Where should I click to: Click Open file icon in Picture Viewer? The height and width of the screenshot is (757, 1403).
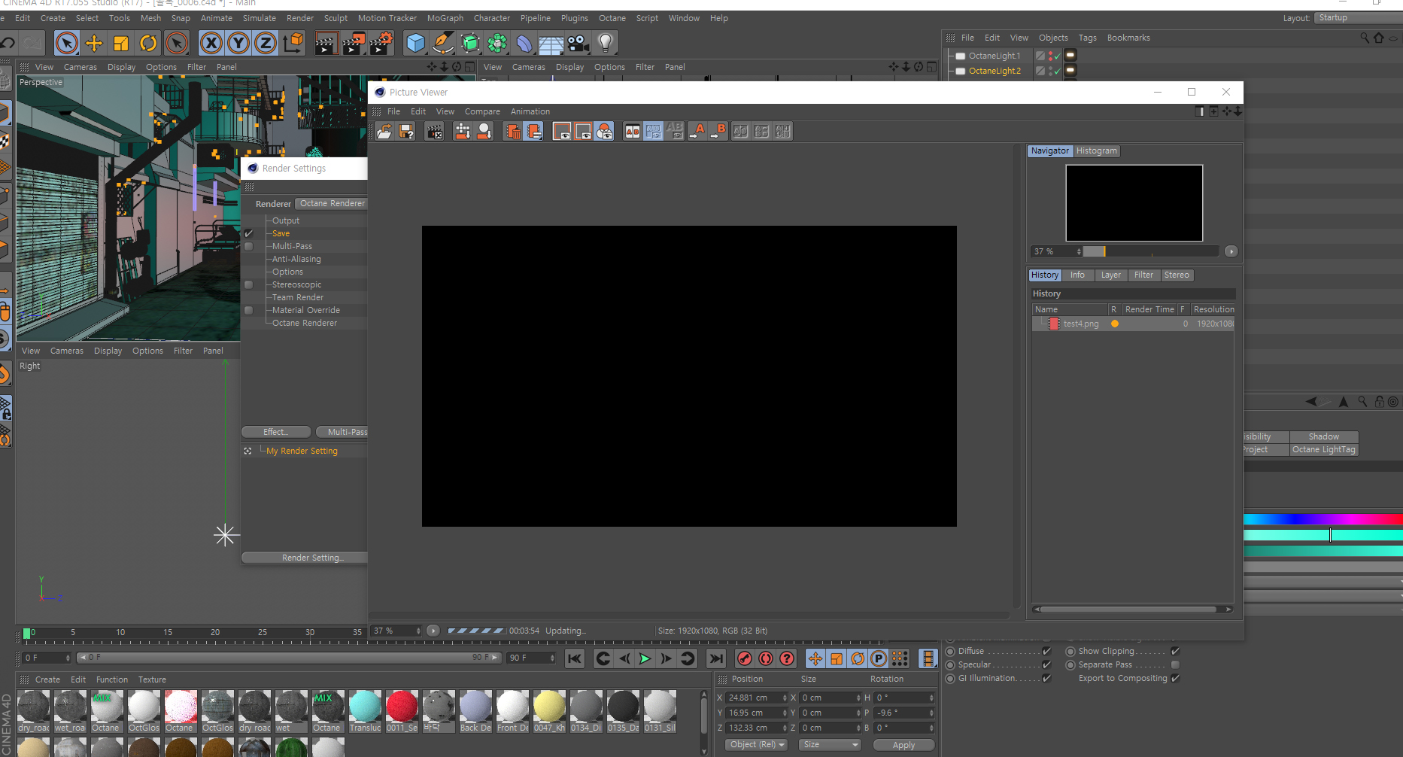(x=384, y=132)
